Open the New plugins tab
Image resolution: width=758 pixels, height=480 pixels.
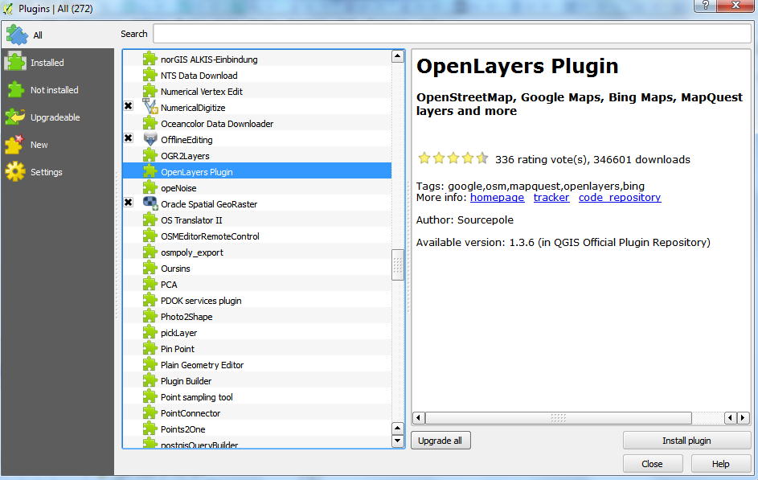click(x=58, y=145)
